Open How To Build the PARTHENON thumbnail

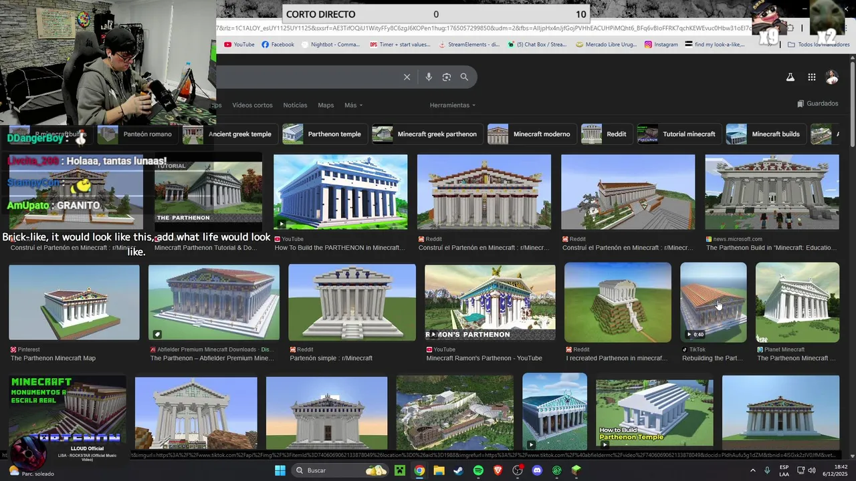pos(340,192)
